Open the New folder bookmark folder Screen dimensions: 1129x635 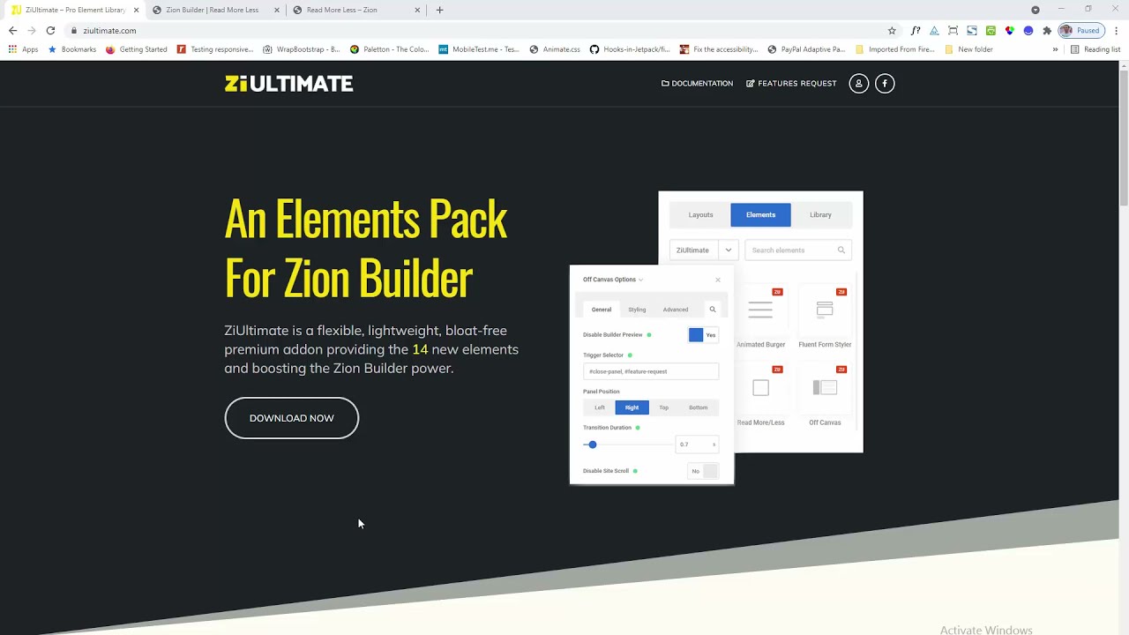(x=968, y=49)
